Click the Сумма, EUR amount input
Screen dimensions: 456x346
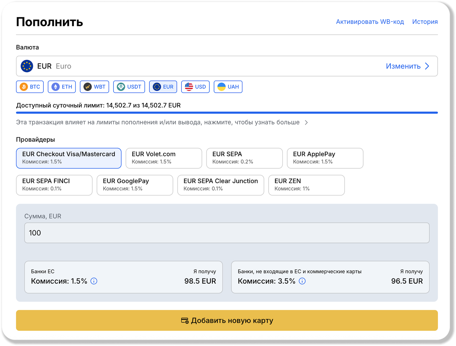(227, 233)
